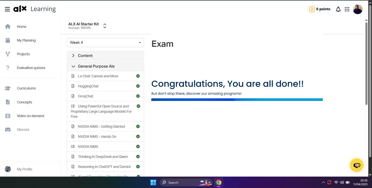The height and width of the screenshot is (188, 372).
Task: Show hidden tray icons chevron
Action: tap(324, 182)
